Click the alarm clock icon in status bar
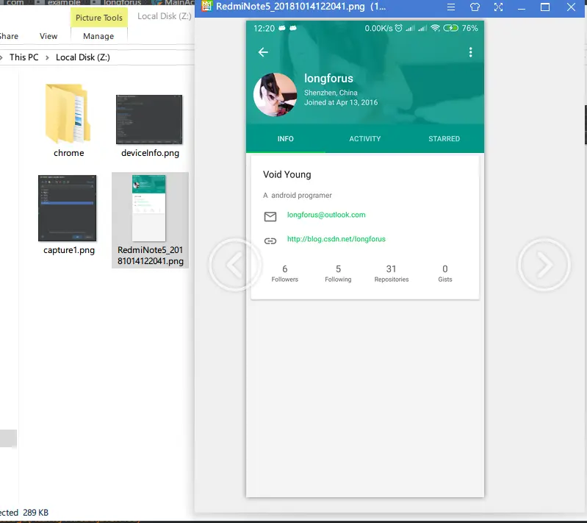This screenshot has width=587, height=523. click(399, 28)
